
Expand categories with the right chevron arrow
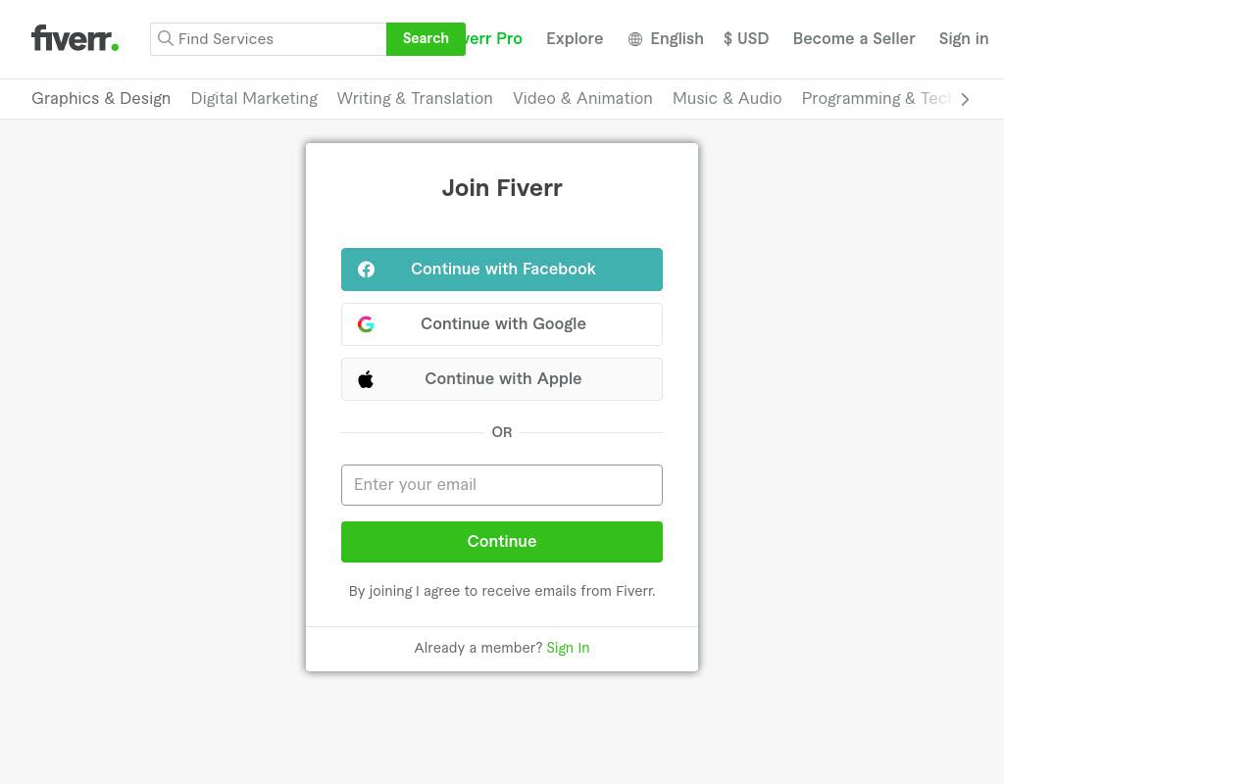tap(965, 99)
